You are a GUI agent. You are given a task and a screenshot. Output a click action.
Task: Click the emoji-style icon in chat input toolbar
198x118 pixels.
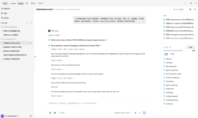(55, 113)
